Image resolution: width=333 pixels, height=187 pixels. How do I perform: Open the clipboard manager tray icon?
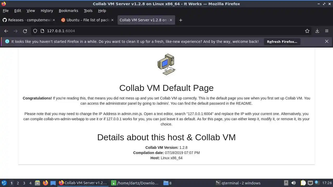pyautogui.click(x=303, y=183)
